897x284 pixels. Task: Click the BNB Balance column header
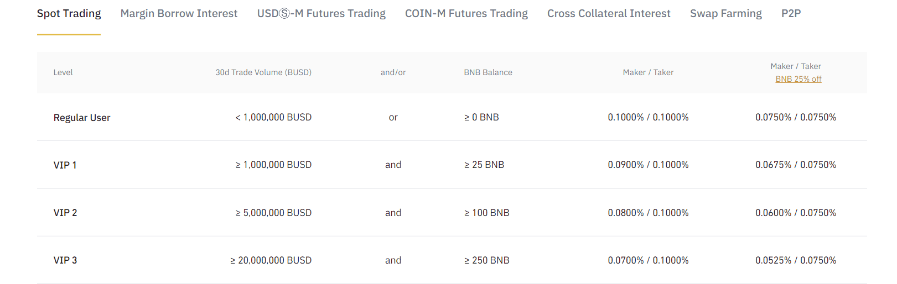tap(488, 72)
